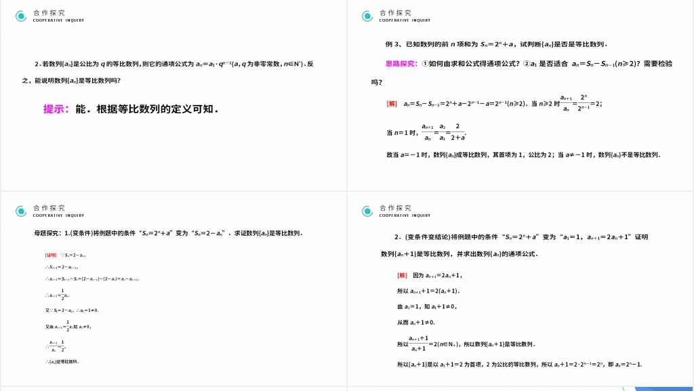Click the 合作探究 heading on the bottom-right slide

[395, 208]
